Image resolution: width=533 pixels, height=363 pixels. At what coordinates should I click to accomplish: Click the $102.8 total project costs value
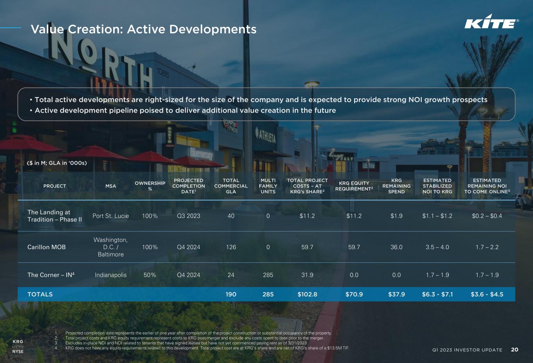pyautogui.click(x=307, y=294)
